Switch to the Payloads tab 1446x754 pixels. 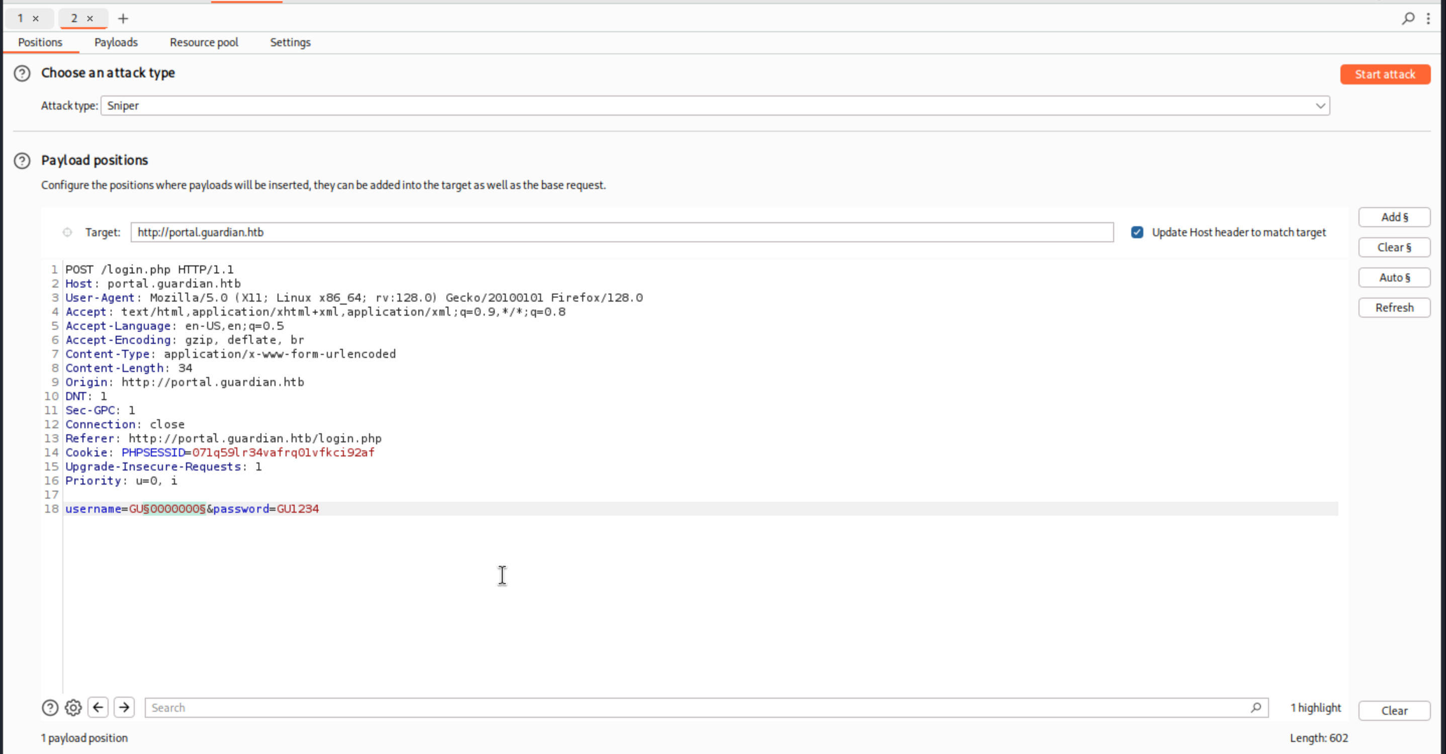(x=116, y=43)
